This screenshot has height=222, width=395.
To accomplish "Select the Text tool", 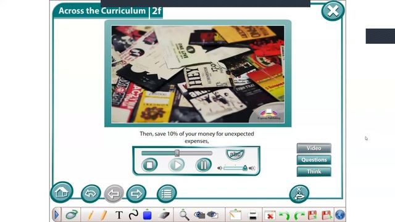I will click(x=119, y=215).
